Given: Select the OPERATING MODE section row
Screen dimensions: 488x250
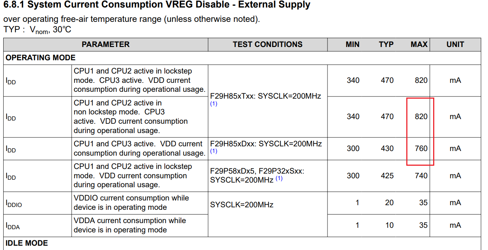Looking at the screenshot, I should click(x=242, y=58).
